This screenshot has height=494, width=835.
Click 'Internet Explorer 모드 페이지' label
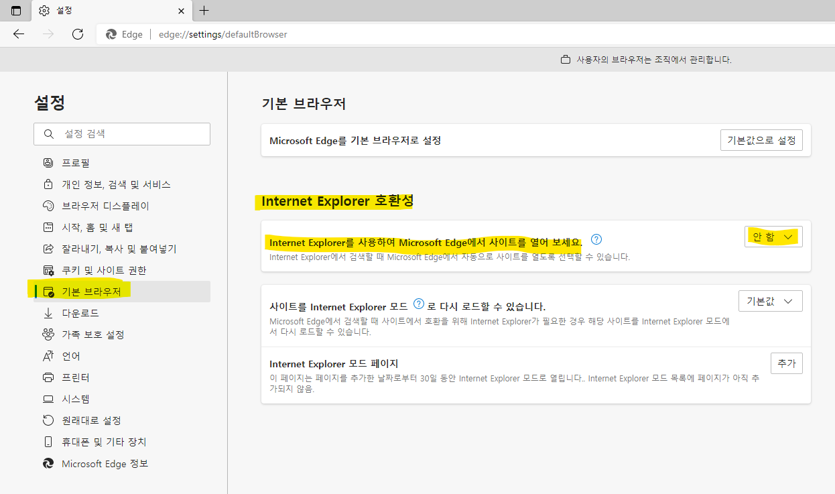(x=334, y=364)
